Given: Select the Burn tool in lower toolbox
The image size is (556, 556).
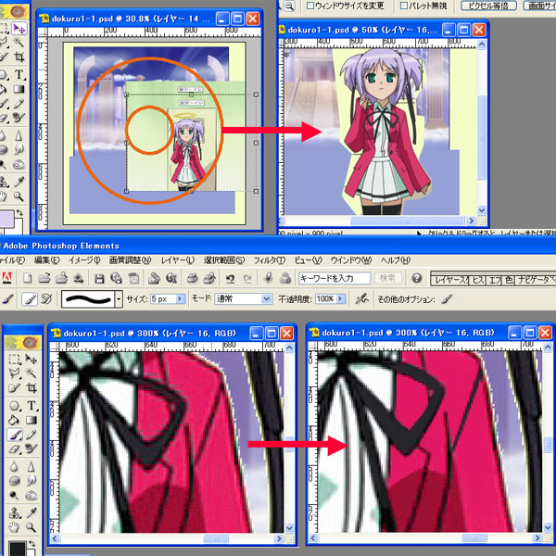Looking at the screenshot, I should pyautogui.click(x=32, y=496).
